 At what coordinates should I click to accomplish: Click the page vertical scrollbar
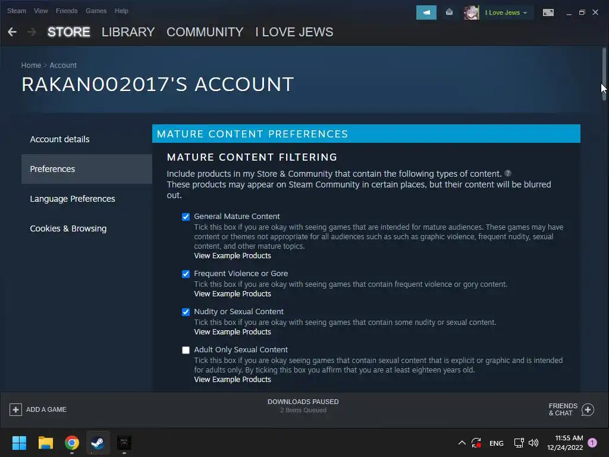pos(604,74)
